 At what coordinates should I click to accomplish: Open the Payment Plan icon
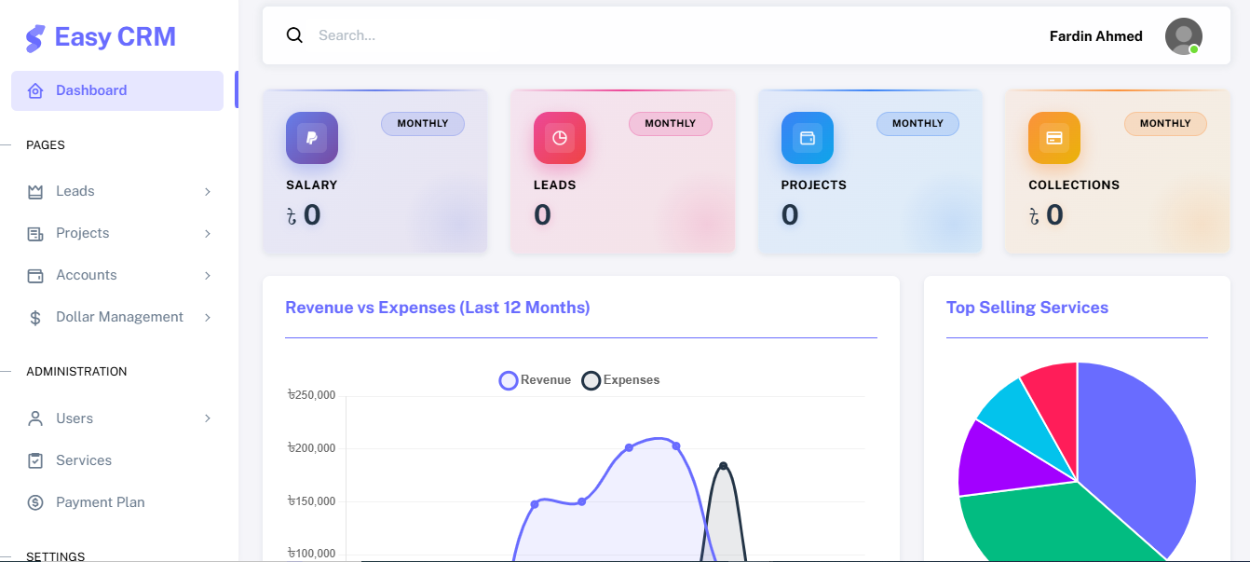pyautogui.click(x=34, y=501)
